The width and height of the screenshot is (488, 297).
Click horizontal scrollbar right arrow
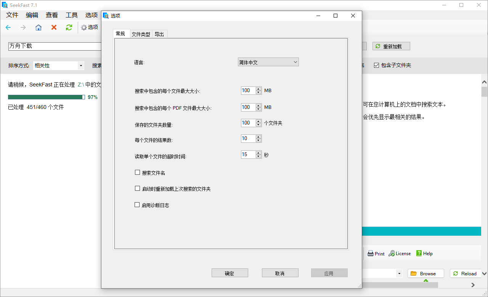click(x=473, y=285)
